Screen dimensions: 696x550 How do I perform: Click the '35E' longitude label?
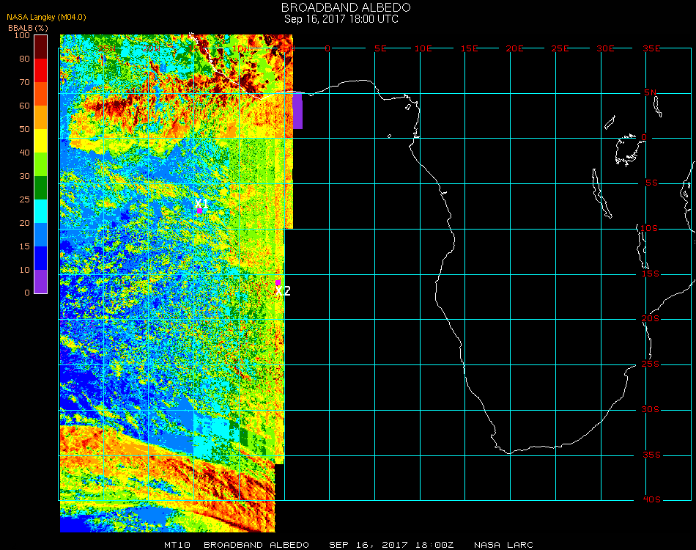pyautogui.click(x=651, y=48)
